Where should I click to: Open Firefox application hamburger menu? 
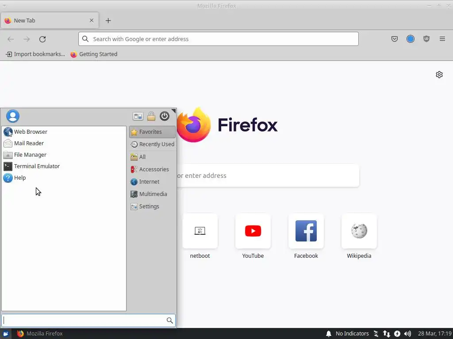pos(442,39)
